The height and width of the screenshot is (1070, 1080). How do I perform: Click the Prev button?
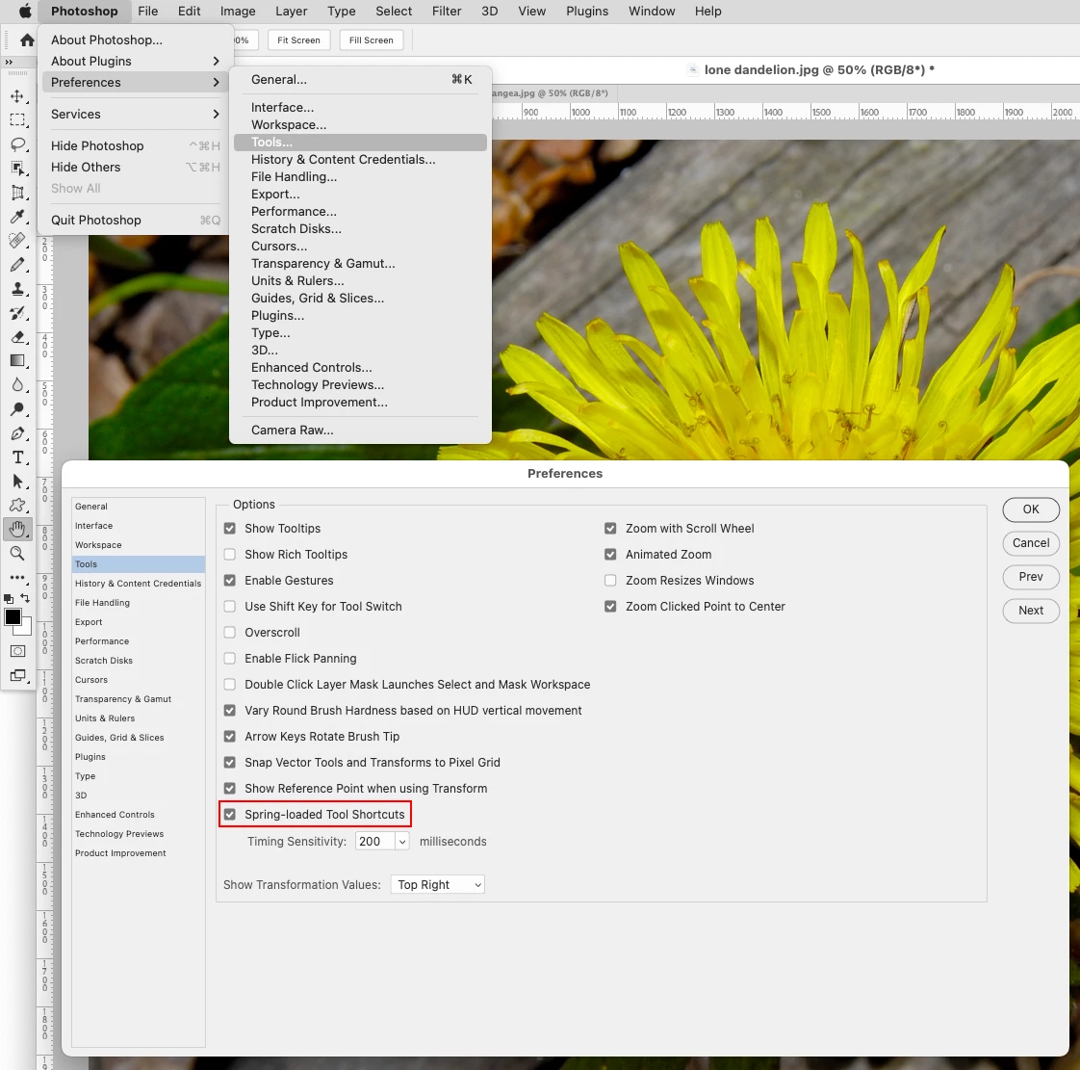1030,577
